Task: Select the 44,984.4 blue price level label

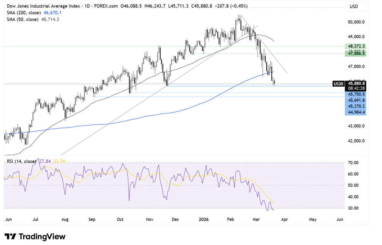Action: tap(355, 112)
